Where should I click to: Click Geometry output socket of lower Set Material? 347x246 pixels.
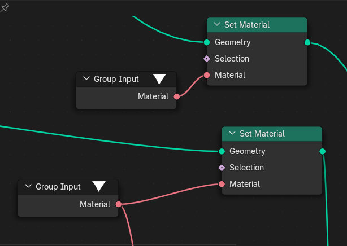(x=323, y=151)
